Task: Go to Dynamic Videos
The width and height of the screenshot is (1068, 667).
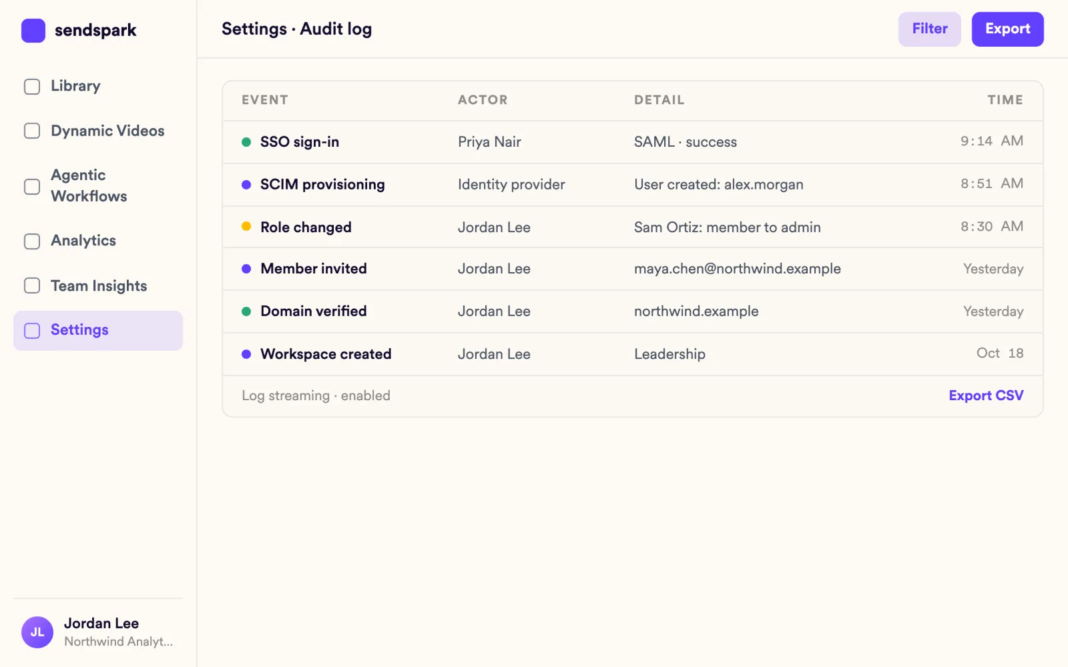Action: [x=98, y=131]
